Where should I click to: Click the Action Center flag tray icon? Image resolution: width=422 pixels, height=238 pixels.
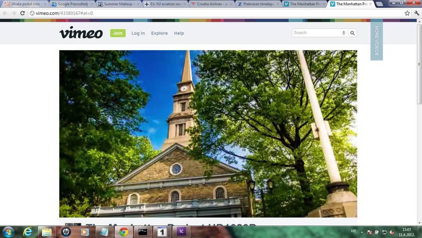[369, 232]
